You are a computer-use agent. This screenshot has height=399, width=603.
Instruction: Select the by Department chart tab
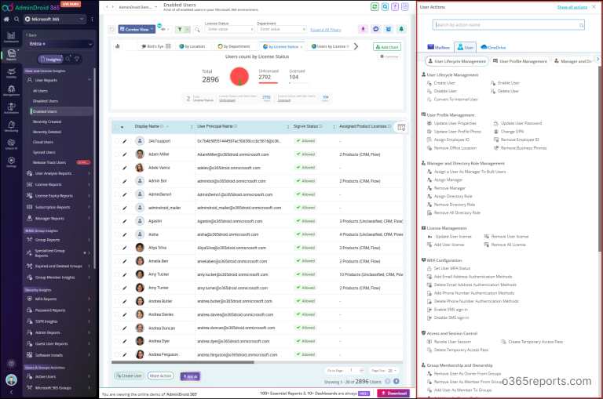(x=234, y=46)
